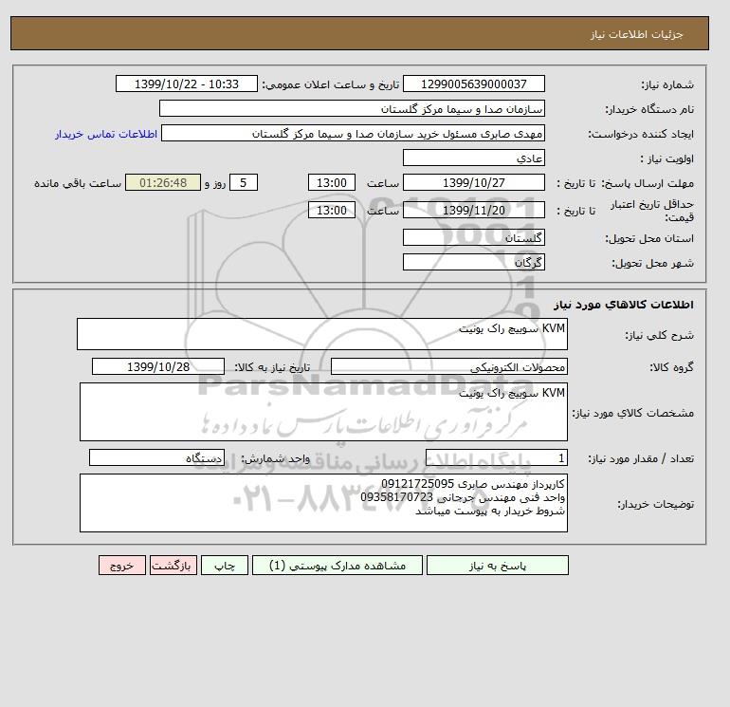This screenshot has height=707, width=730.
Task: Click the unit field دستگاه
Action: click(x=156, y=458)
